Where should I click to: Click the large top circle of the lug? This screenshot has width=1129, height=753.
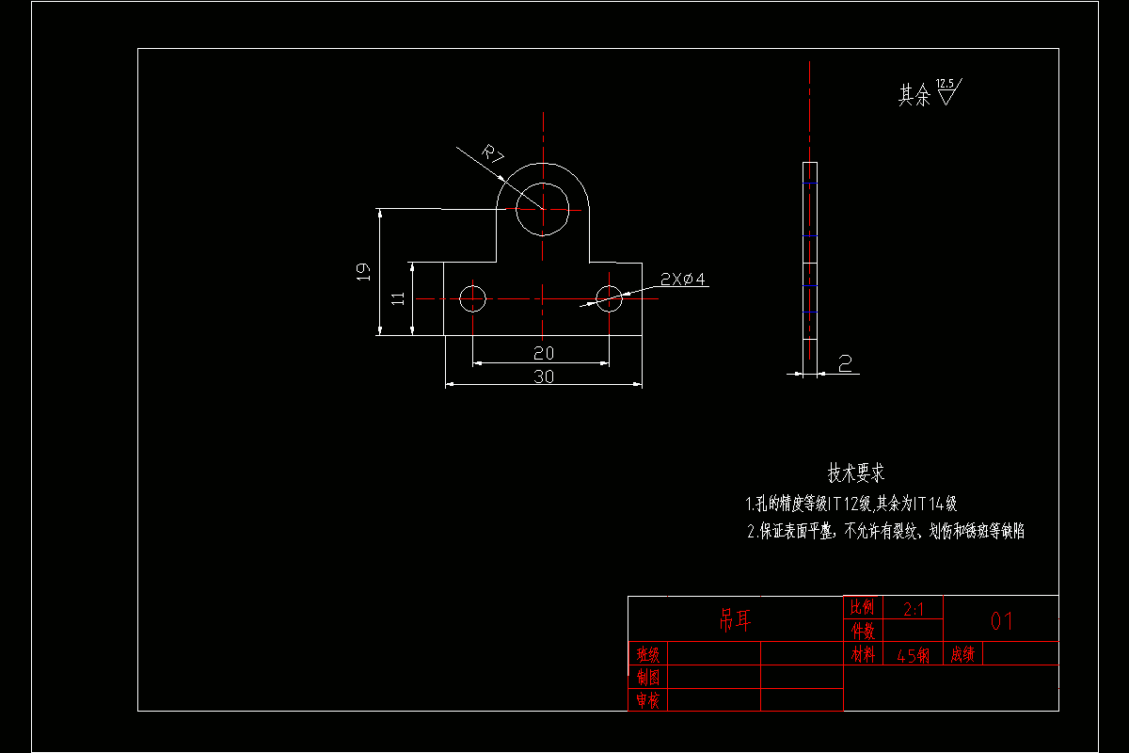click(x=542, y=211)
